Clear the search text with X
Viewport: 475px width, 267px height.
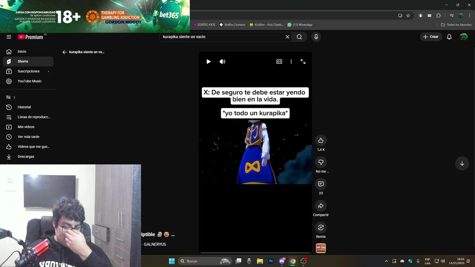(x=287, y=37)
